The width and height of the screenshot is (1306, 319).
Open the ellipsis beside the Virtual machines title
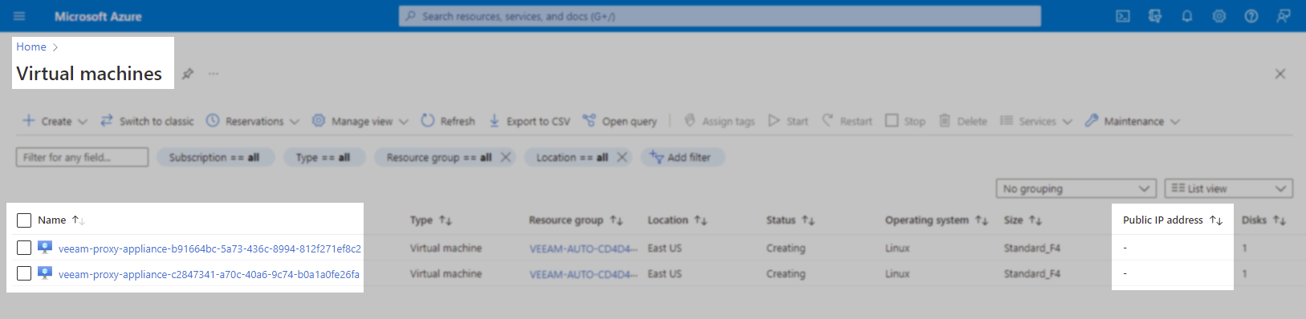tap(214, 74)
